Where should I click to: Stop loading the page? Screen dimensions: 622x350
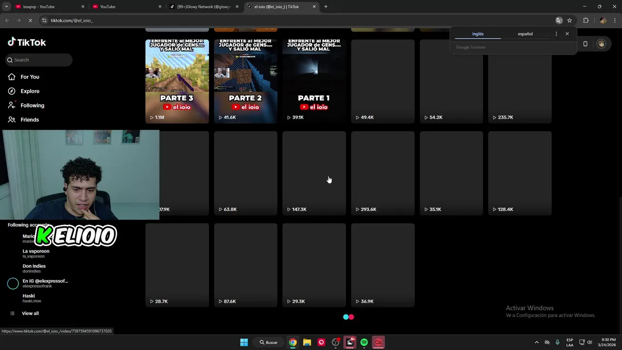(x=30, y=20)
